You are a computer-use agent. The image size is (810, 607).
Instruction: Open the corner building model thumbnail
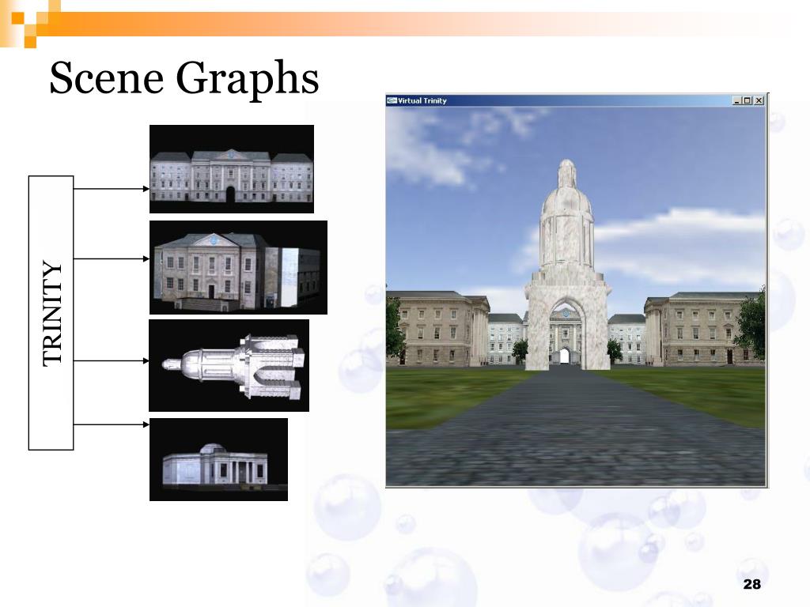coord(238,267)
